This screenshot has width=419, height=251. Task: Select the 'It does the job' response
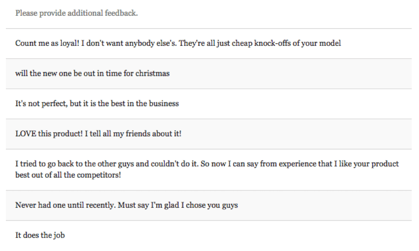tap(40, 235)
